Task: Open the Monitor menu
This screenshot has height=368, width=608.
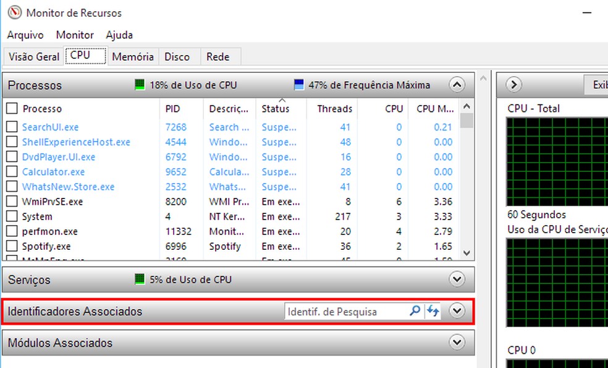Action: click(75, 35)
